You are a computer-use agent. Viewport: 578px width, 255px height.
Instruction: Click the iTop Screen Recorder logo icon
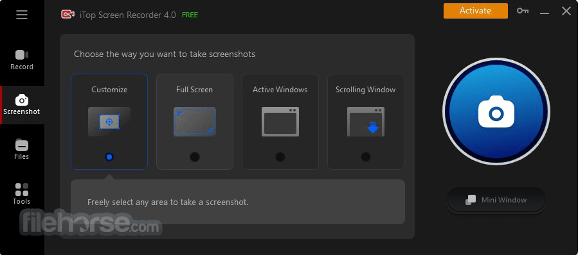68,14
